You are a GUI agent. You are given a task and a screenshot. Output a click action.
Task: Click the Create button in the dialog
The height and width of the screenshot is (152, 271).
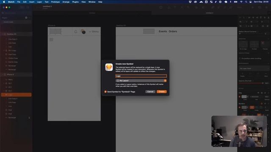pos(162,92)
